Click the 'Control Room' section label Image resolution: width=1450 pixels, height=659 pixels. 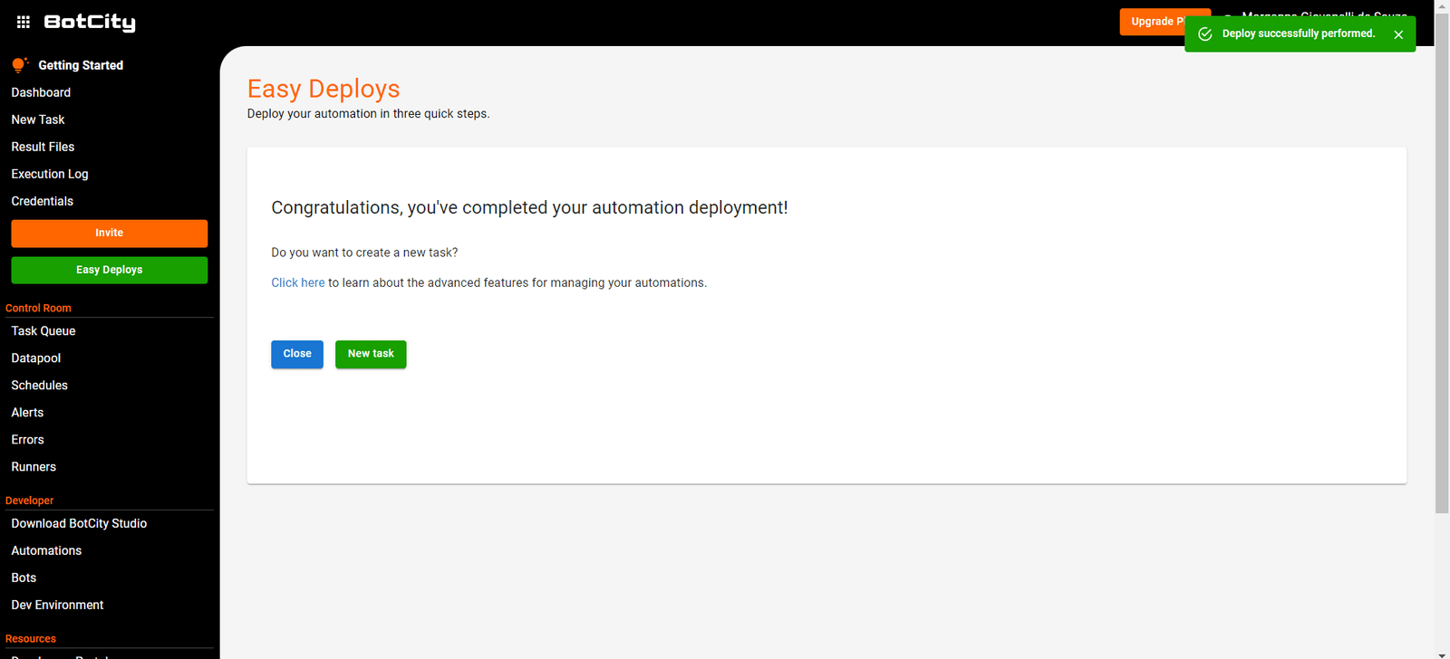pyautogui.click(x=38, y=308)
